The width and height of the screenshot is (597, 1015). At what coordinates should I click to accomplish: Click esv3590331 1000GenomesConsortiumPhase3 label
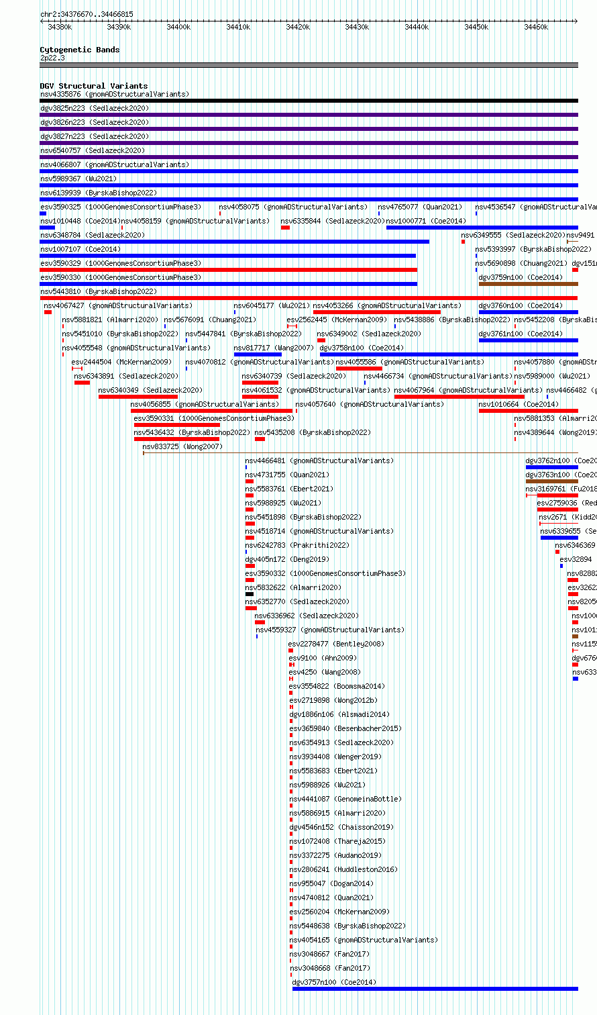point(215,418)
